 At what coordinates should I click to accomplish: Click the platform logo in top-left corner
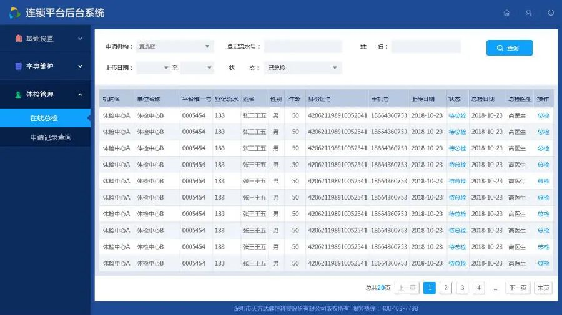(x=14, y=12)
